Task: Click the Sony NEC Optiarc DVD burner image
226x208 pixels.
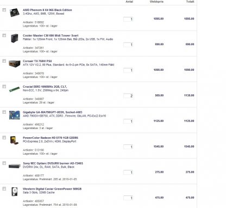Action: tap(15, 166)
